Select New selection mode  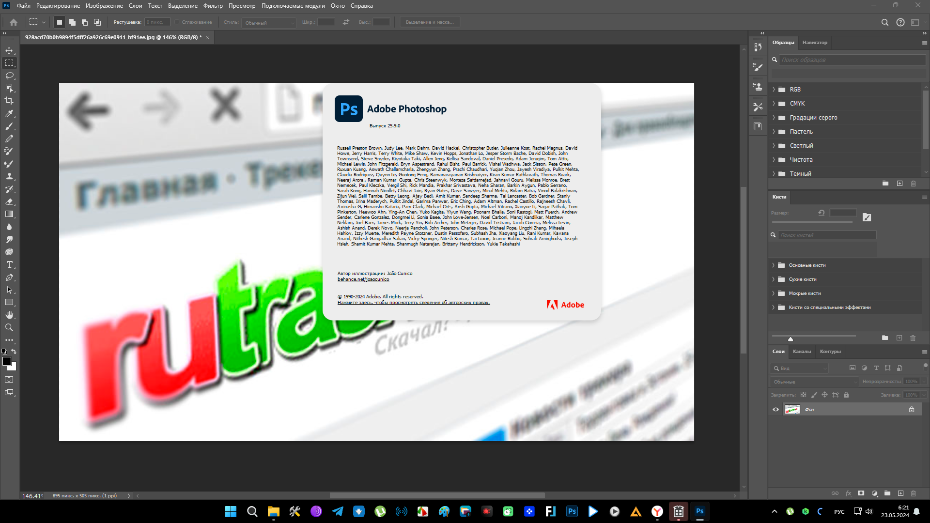[60, 22]
